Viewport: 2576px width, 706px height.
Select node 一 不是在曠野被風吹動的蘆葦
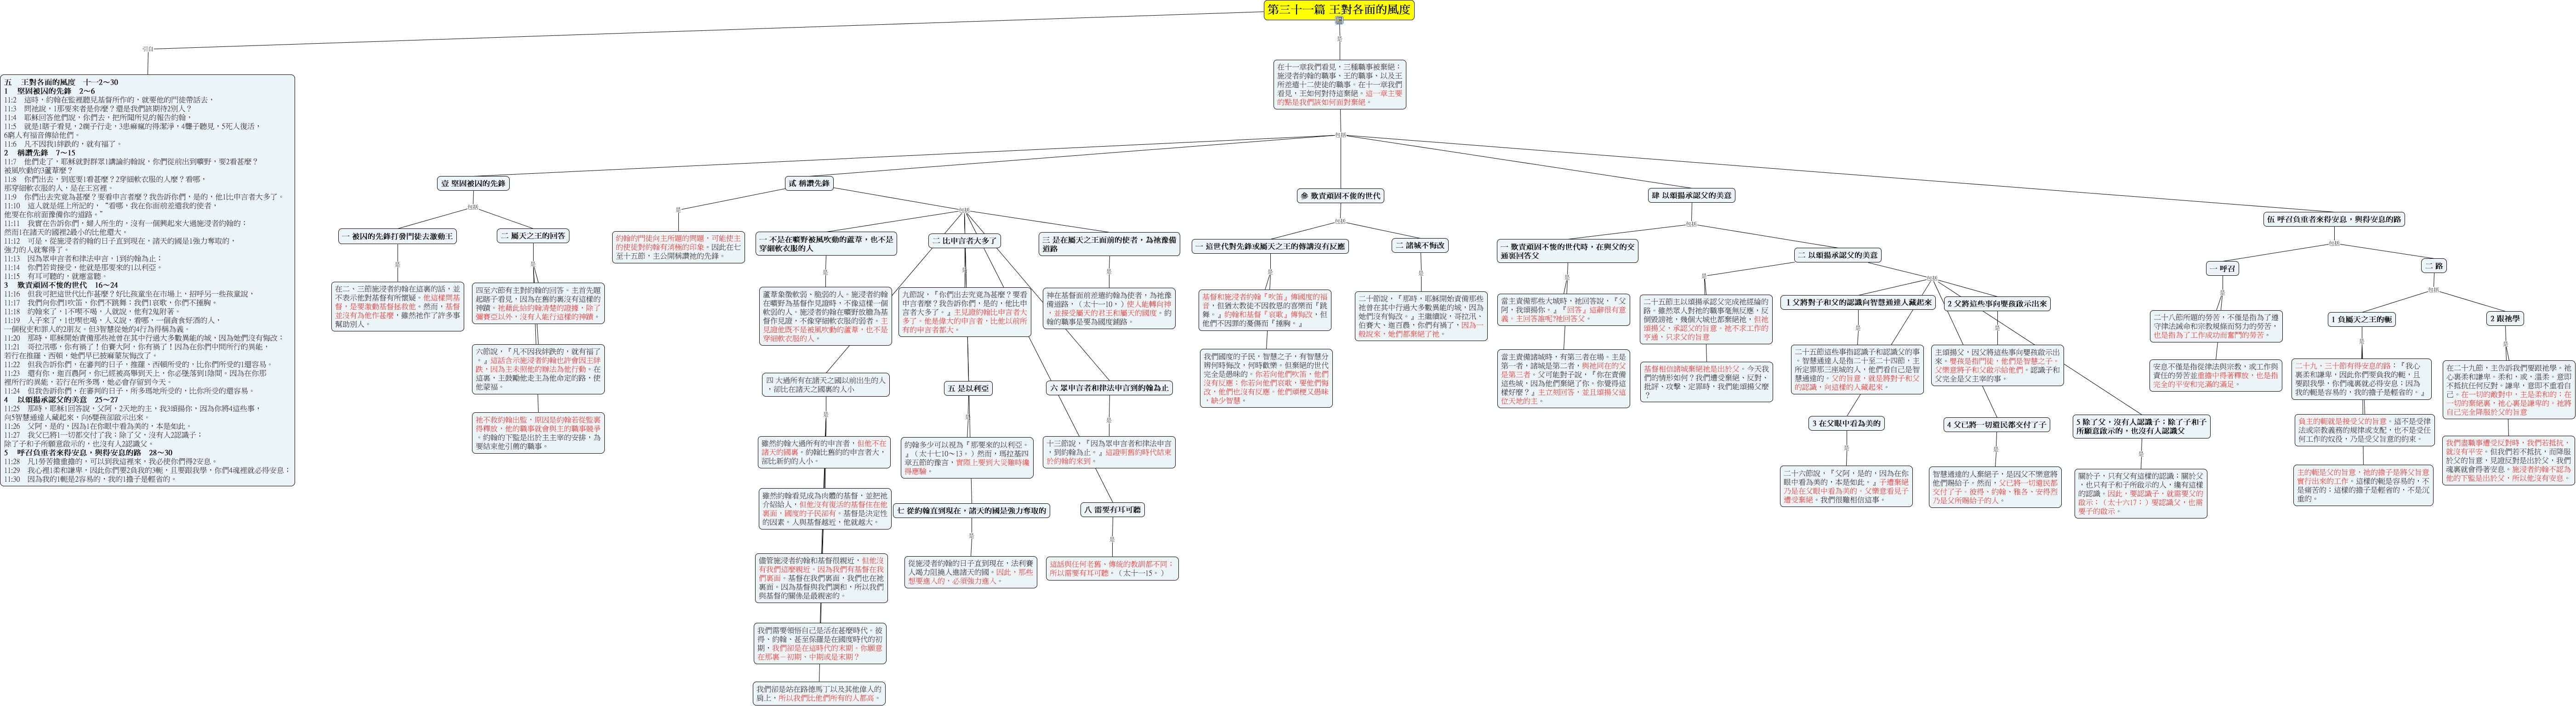(826, 244)
